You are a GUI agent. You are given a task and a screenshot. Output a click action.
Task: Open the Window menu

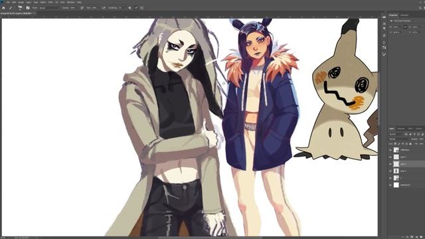(x=71, y=2)
